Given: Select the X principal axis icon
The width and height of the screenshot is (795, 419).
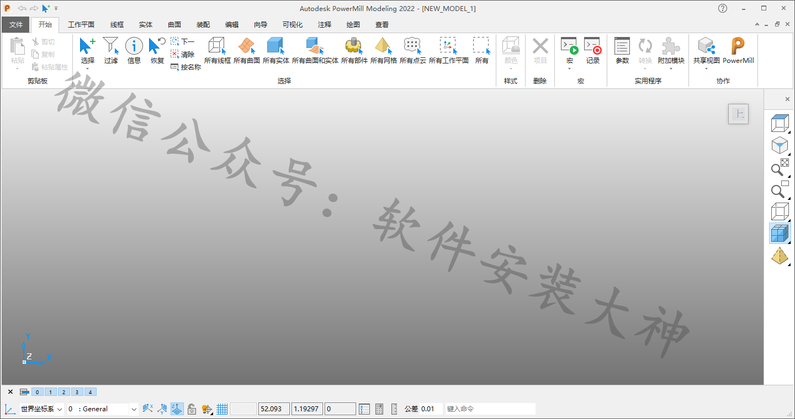Looking at the screenshot, I should [x=147, y=409].
